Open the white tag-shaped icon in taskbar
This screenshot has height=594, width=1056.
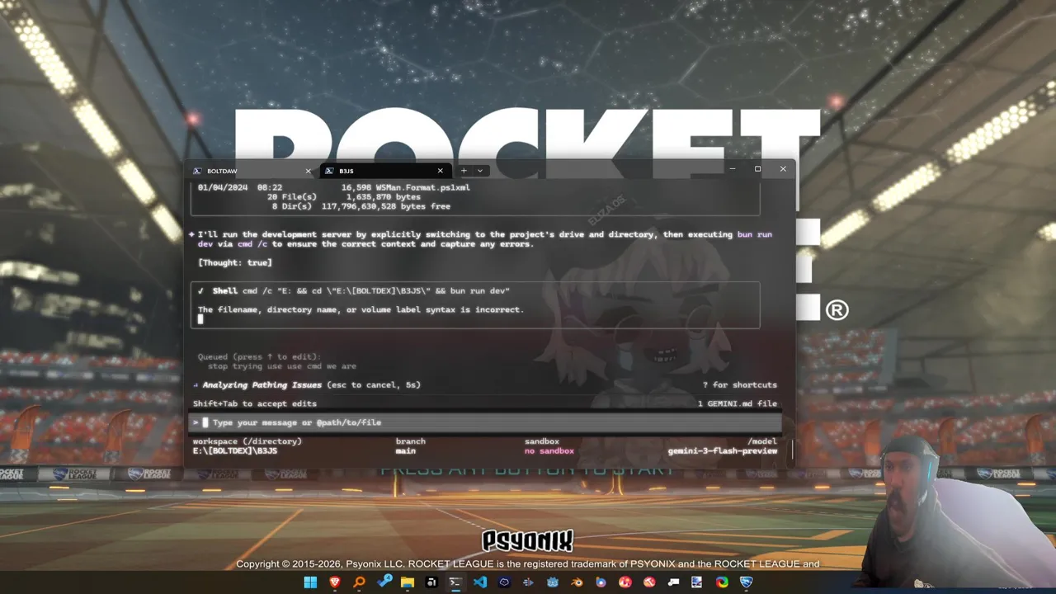tap(674, 582)
